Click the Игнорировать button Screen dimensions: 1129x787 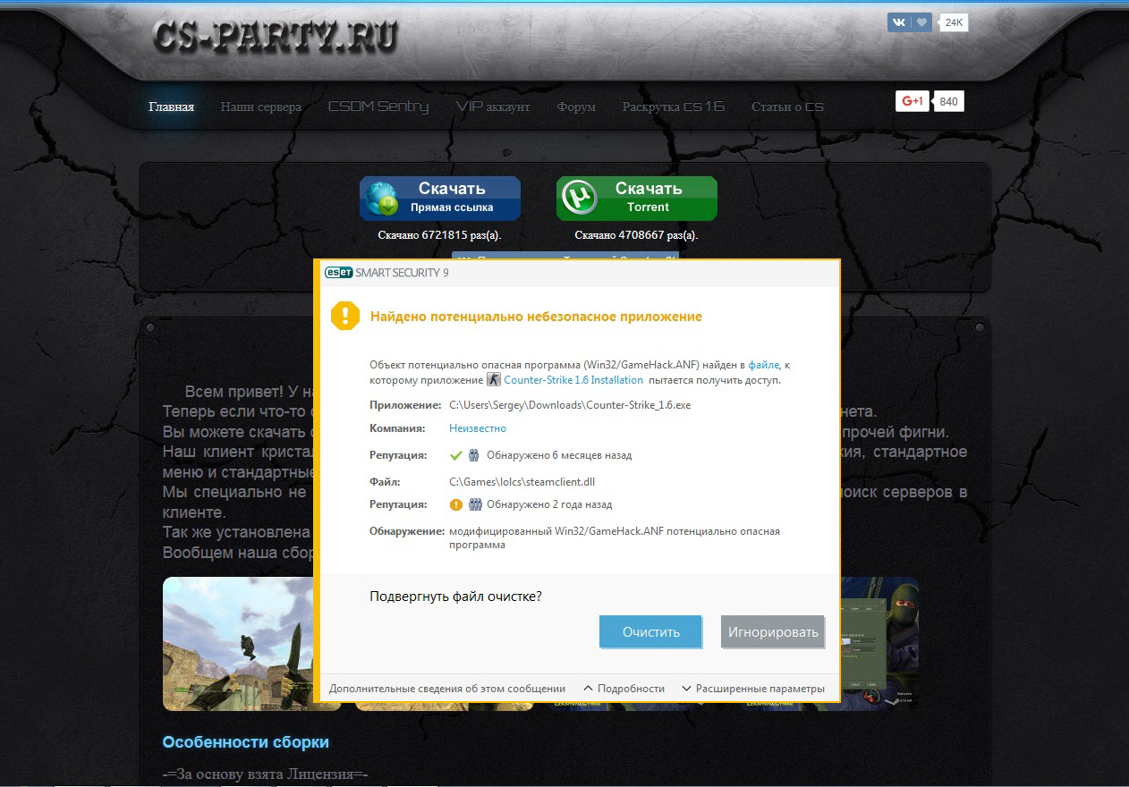coord(772,631)
